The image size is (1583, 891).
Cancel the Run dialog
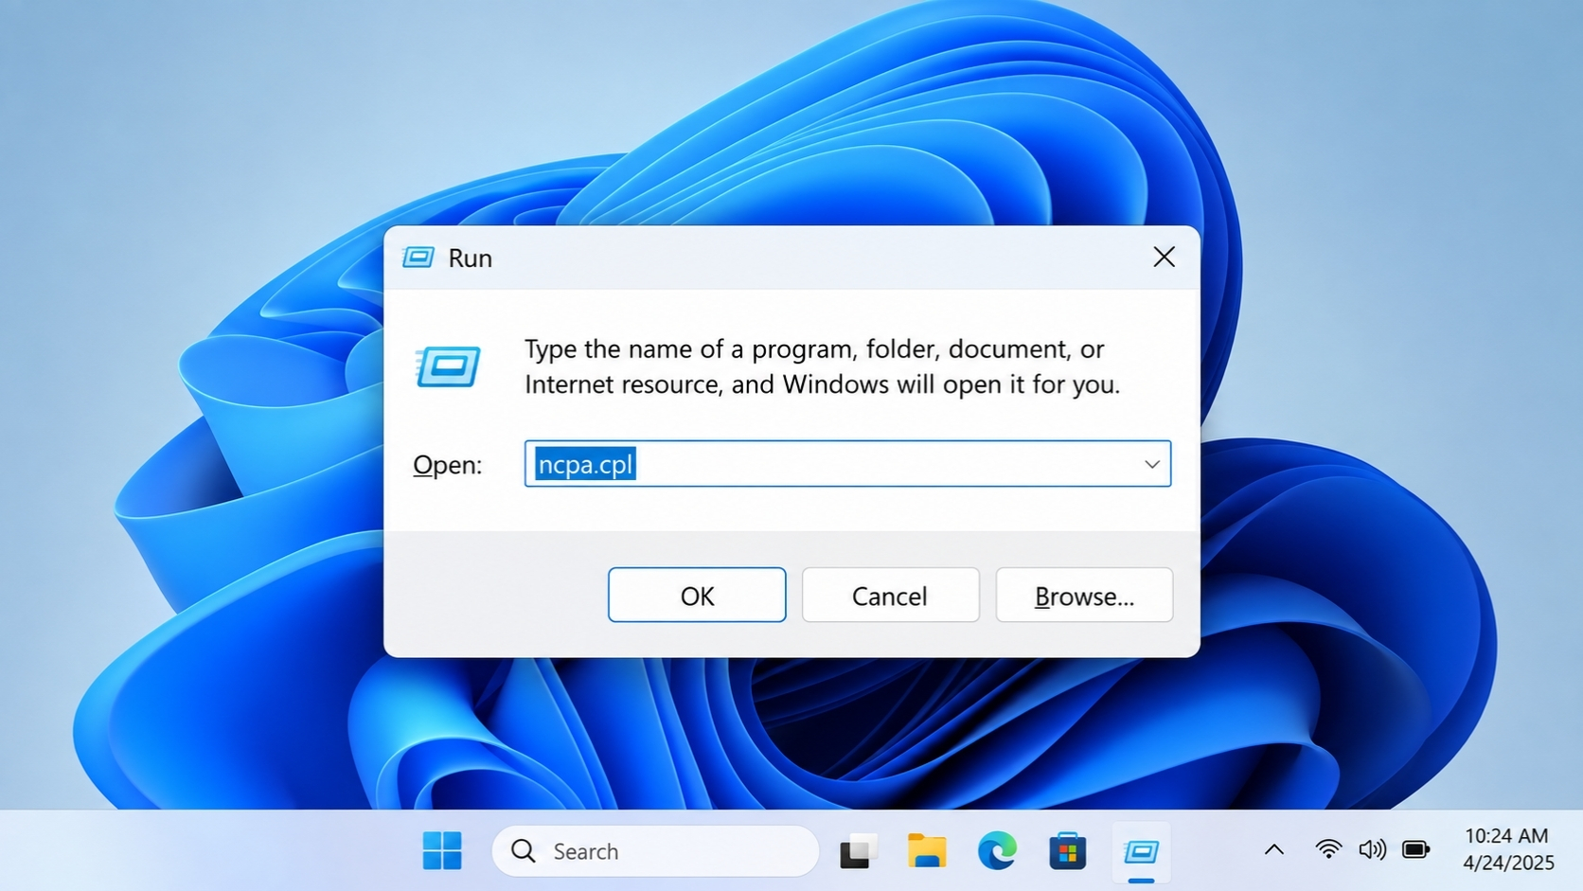click(890, 595)
